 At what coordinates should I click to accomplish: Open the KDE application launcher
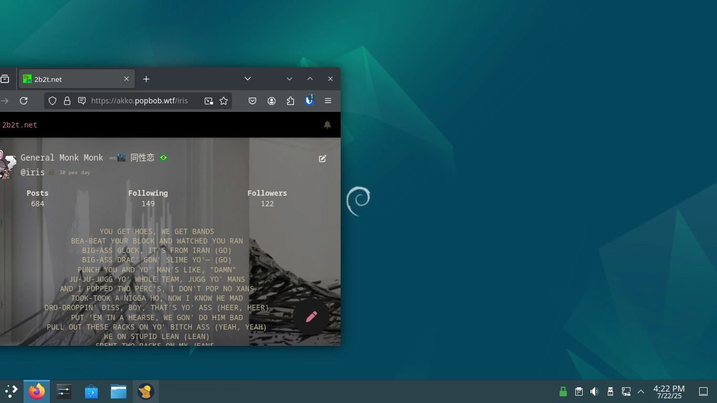[x=12, y=391]
